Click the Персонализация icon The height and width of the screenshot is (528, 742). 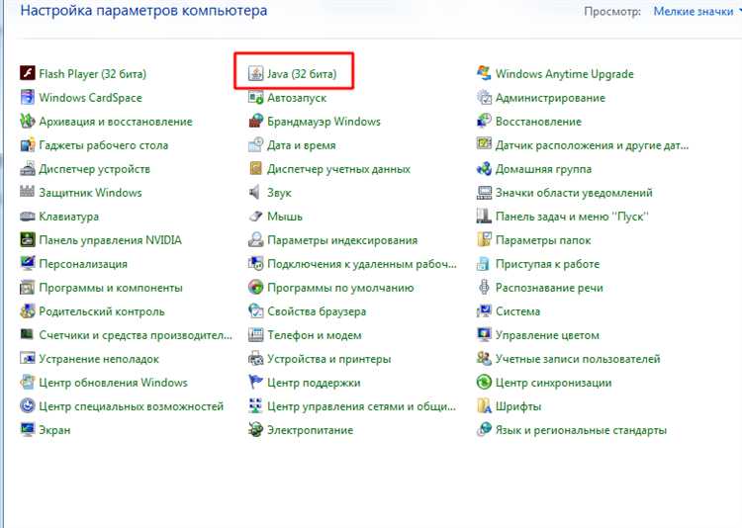[28, 264]
